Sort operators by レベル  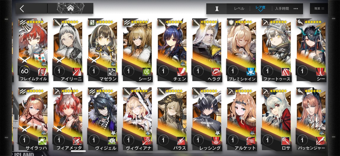pos(239,9)
